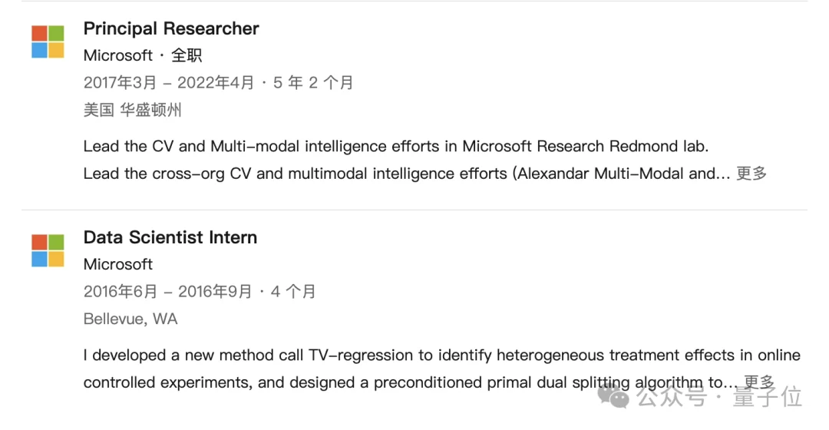Select the 2017年3月 – 2022年4月 date range
The width and height of the screenshot is (829, 430).
169,83
